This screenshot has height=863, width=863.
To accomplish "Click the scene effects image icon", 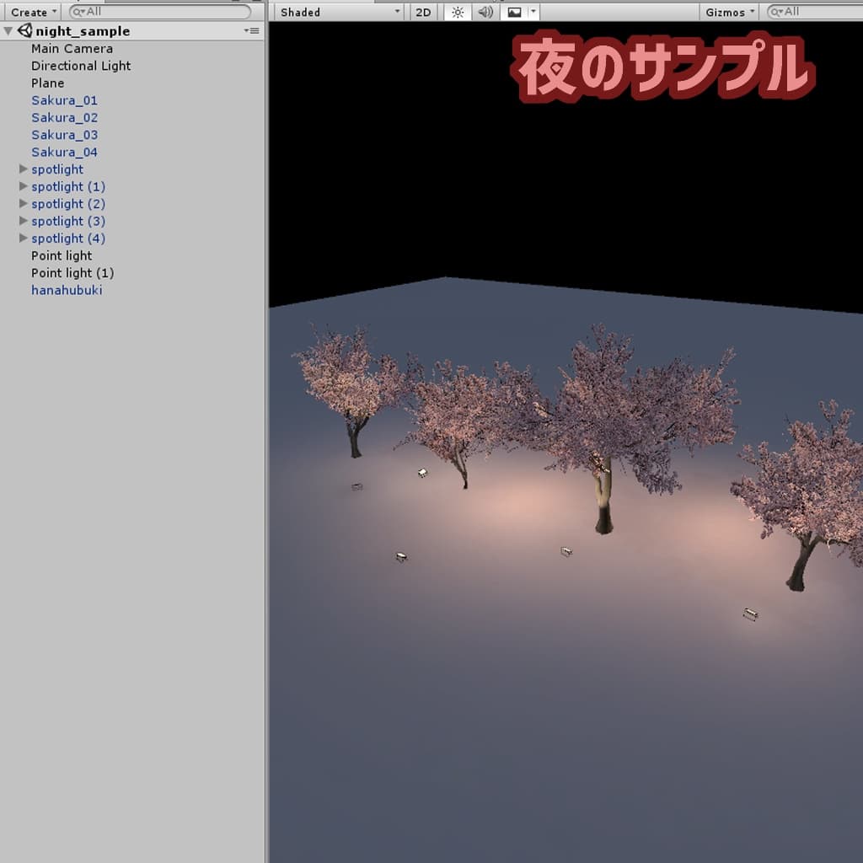I will pos(514,12).
